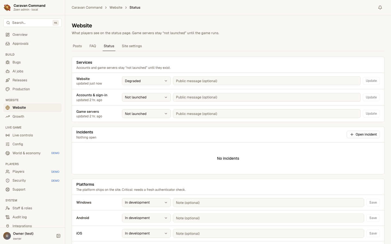Open the Accounts & sign-in status dropdown

146,97
